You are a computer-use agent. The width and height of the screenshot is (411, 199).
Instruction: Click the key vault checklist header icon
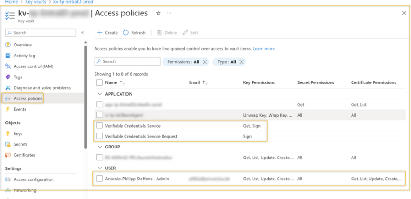[x=10, y=15]
